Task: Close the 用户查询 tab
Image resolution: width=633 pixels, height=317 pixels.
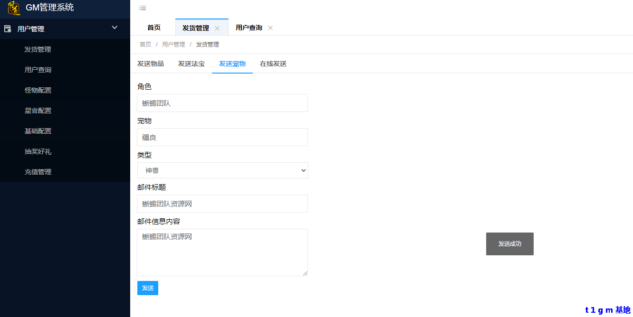Action: tap(270, 28)
